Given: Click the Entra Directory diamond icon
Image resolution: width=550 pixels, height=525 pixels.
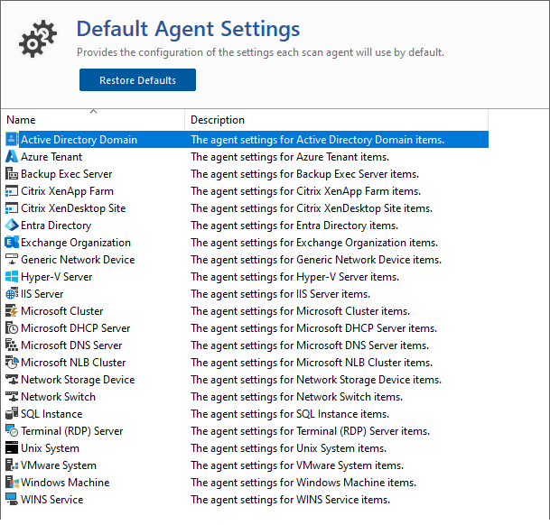Looking at the screenshot, I should pyautogui.click(x=12, y=225).
